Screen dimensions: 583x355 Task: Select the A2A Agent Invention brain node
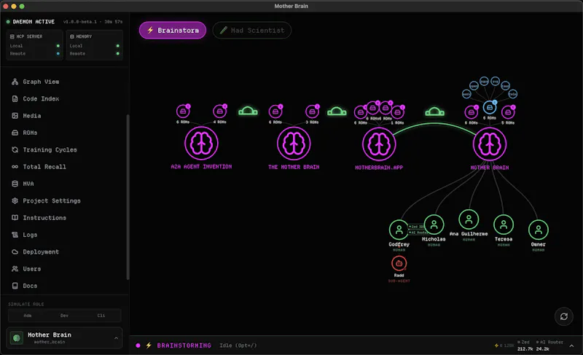[202, 143]
